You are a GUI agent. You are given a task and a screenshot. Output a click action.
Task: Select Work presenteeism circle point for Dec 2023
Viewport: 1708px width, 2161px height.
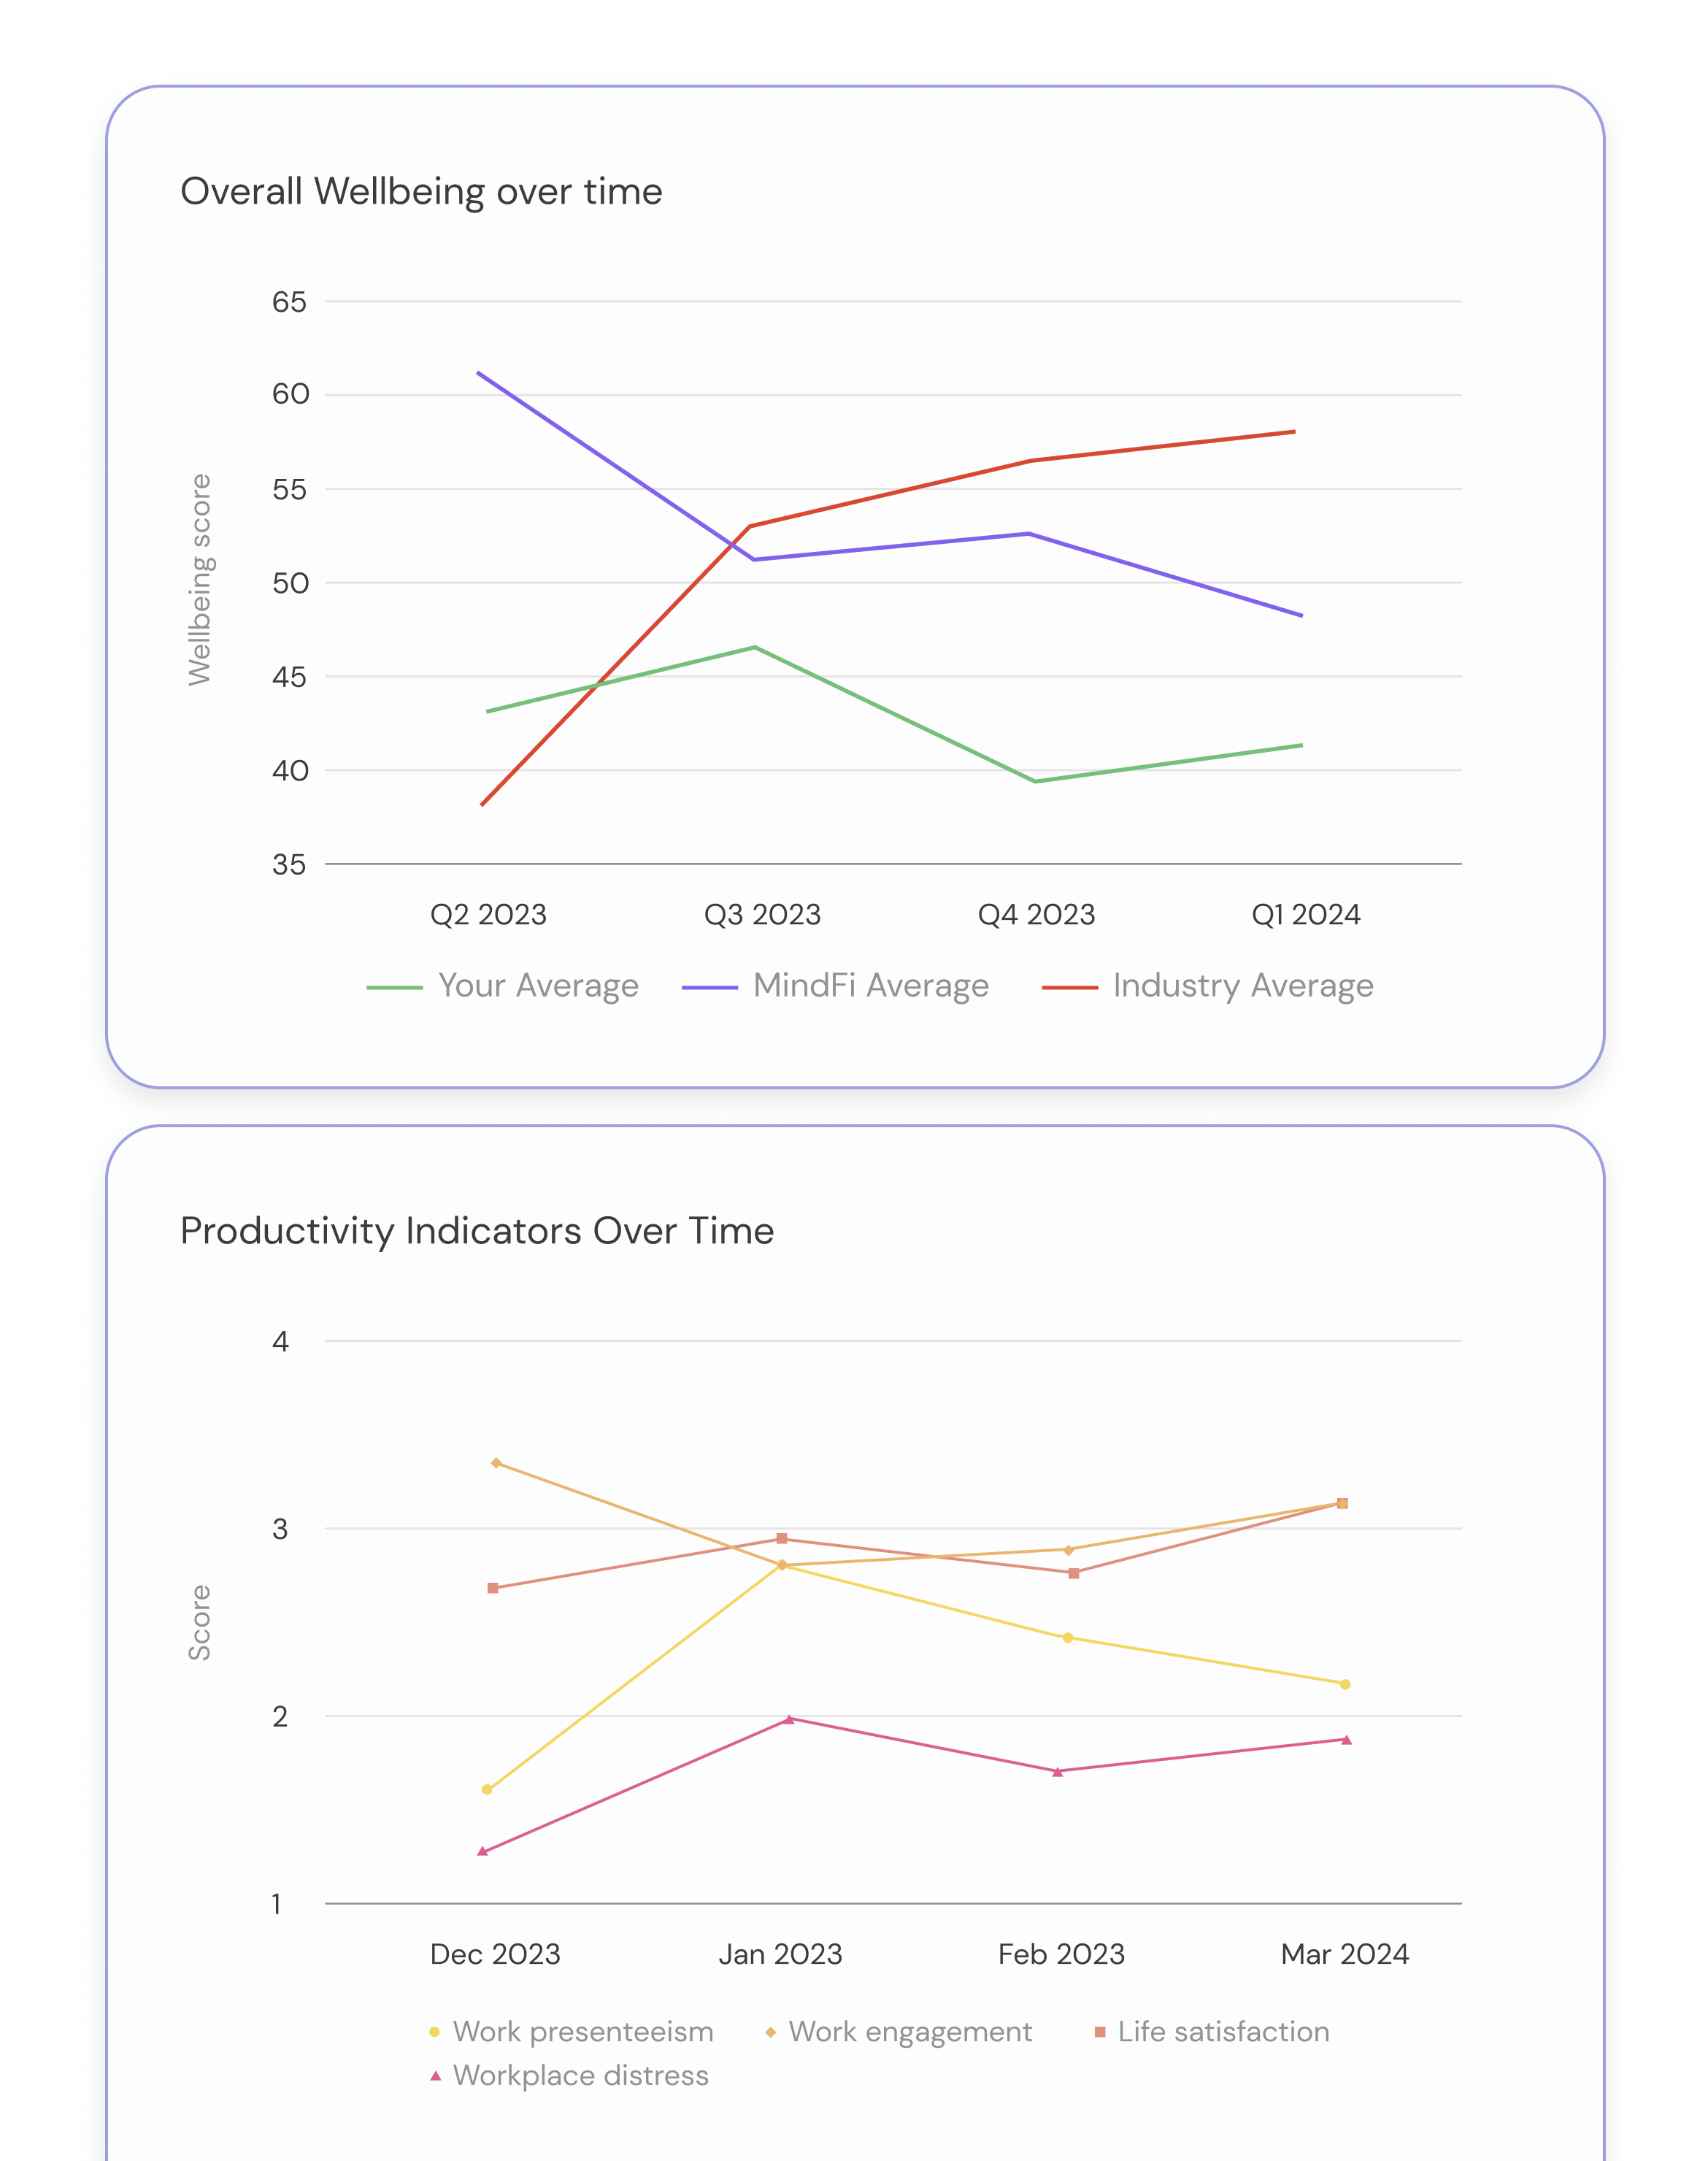(487, 1789)
